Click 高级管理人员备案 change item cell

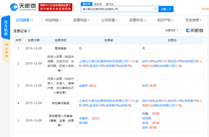[60, 121]
